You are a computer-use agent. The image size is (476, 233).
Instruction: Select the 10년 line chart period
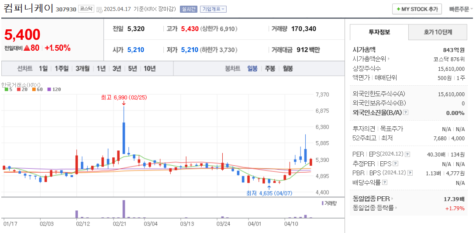150,69
